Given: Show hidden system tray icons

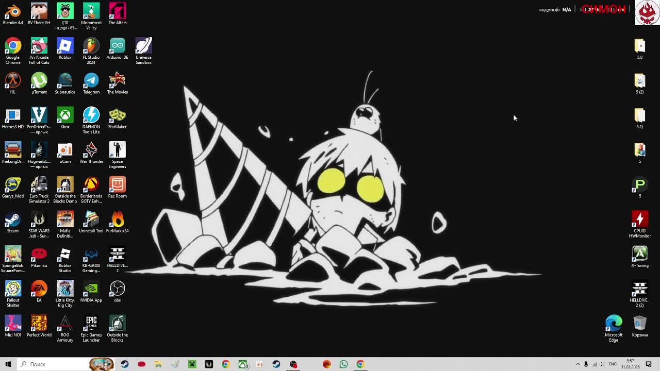Looking at the screenshot, I should [x=577, y=364].
